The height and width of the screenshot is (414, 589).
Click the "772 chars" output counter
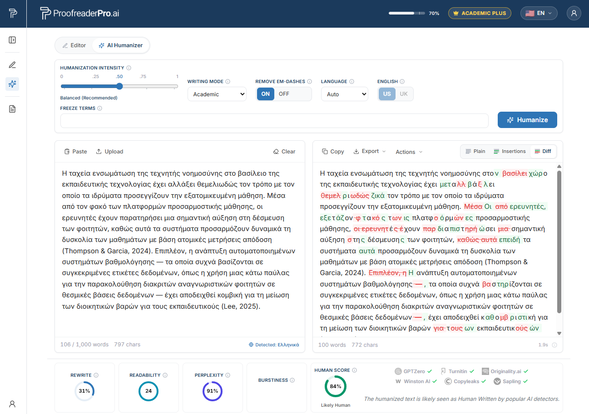pyautogui.click(x=365, y=345)
